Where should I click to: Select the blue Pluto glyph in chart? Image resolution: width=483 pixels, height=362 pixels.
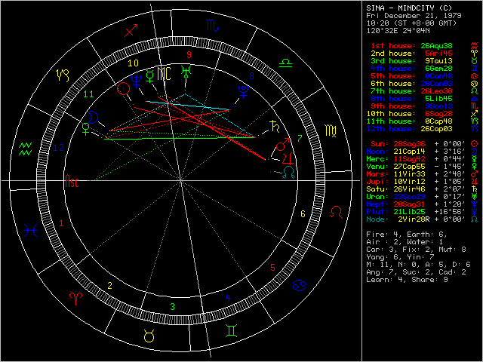(245, 91)
